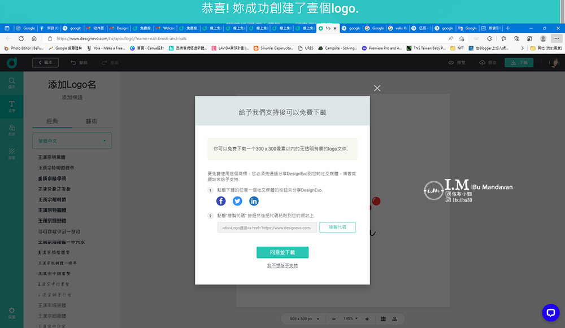Click the 我不想給予支持 link
This screenshot has width=565, height=328.
(281, 265)
